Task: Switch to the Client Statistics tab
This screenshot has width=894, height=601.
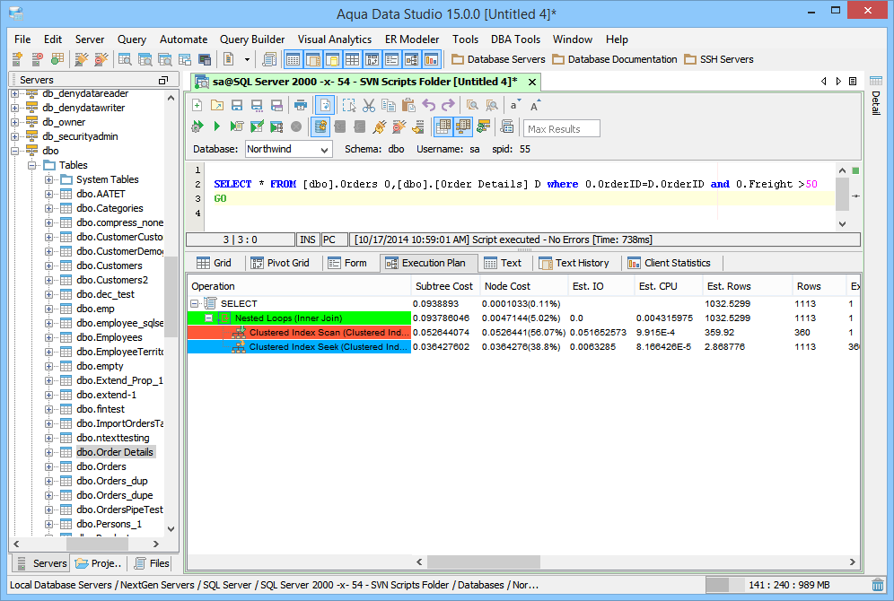Action: click(670, 263)
